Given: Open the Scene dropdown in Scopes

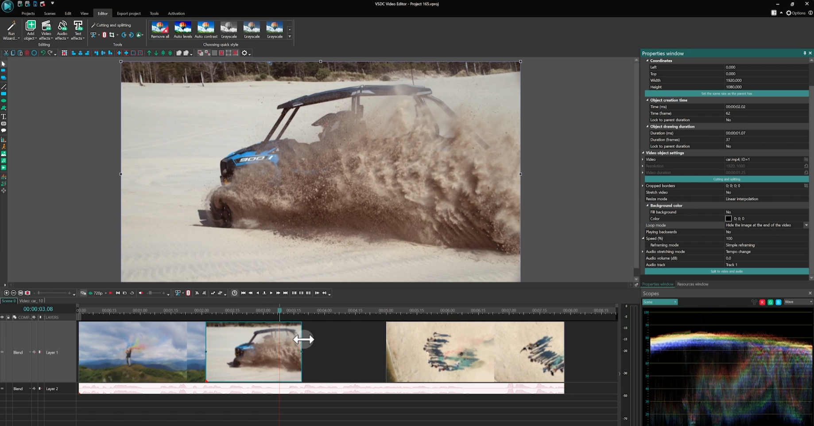Looking at the screenshot, I should 660,302.
